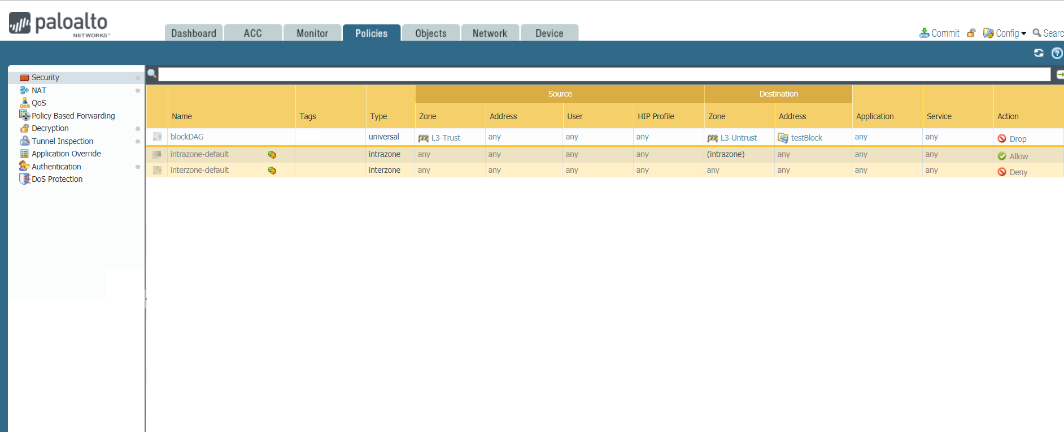Screen dimensions: 1064x432
Task: Switch to the Monitor tab
Action: [x=312, y=33]
